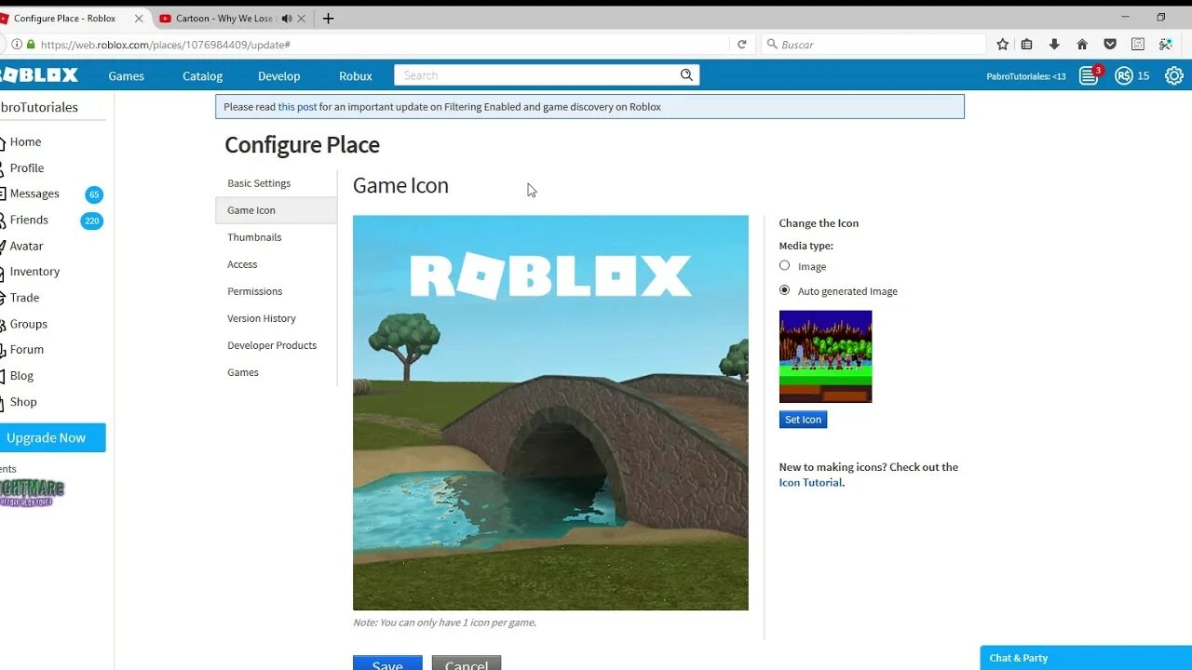Open the Icon Tutorial link
Viewport: 1192px width, 670px height.
click(810, 482)
